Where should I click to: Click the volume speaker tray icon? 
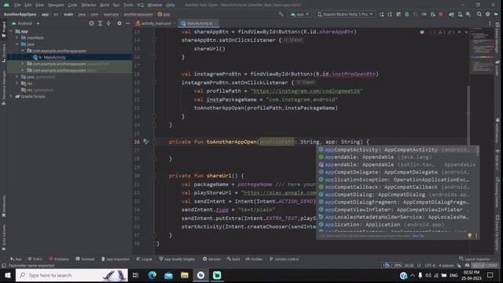[428, 275]
